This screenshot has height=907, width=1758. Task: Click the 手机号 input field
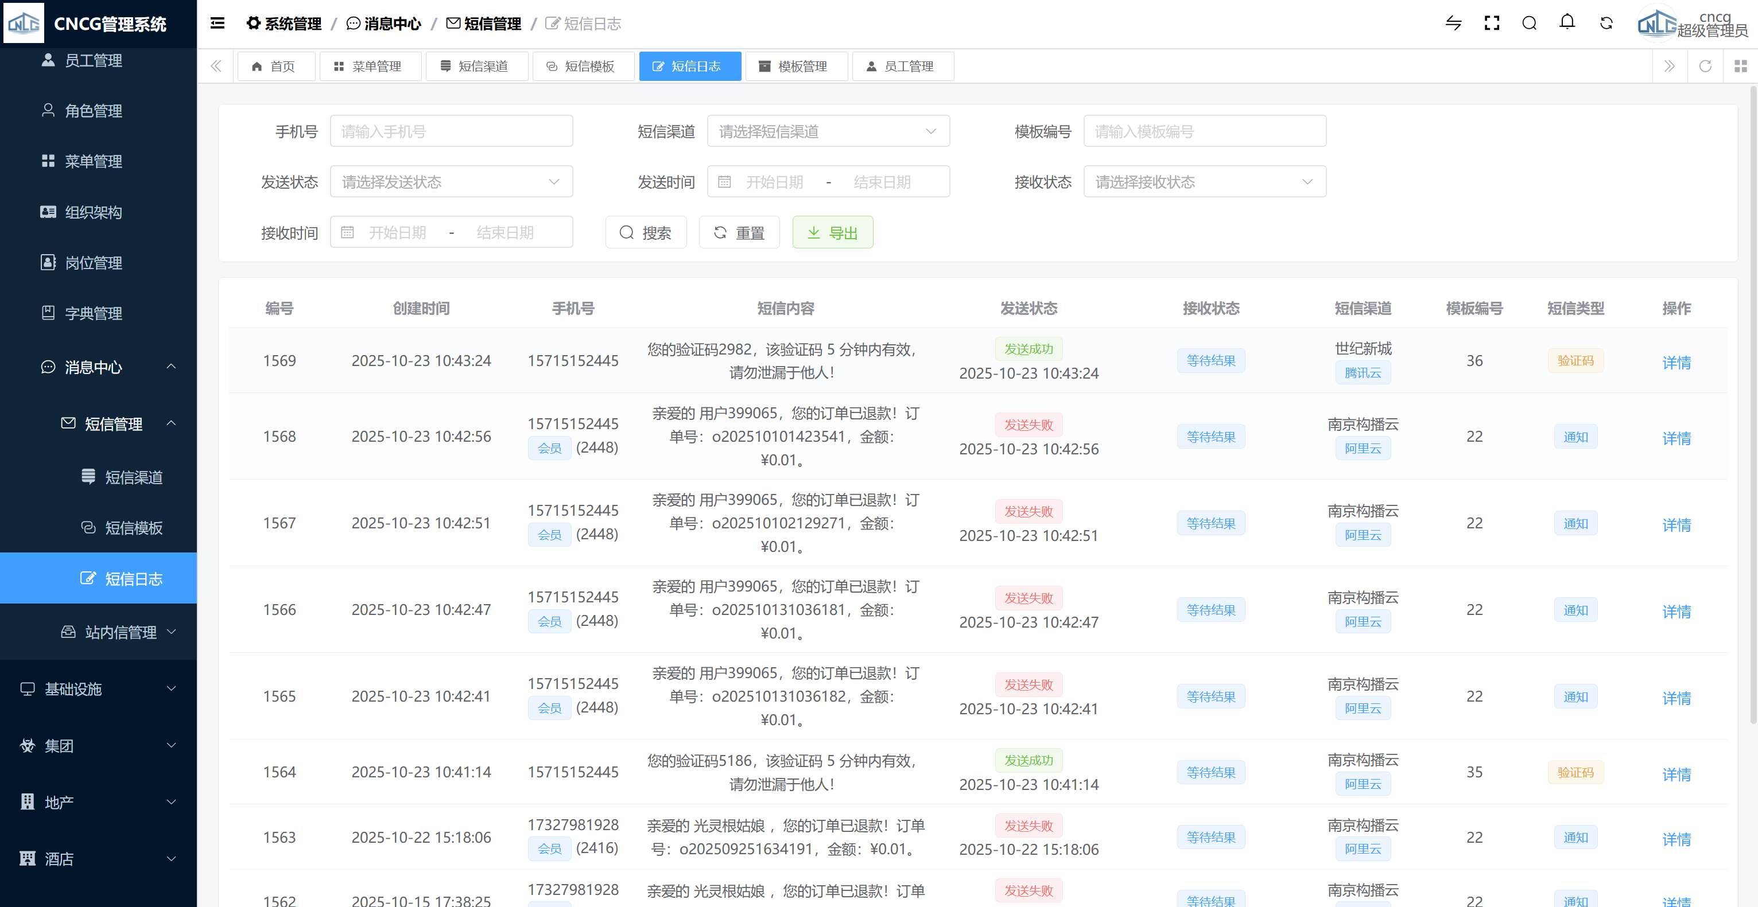451,131
